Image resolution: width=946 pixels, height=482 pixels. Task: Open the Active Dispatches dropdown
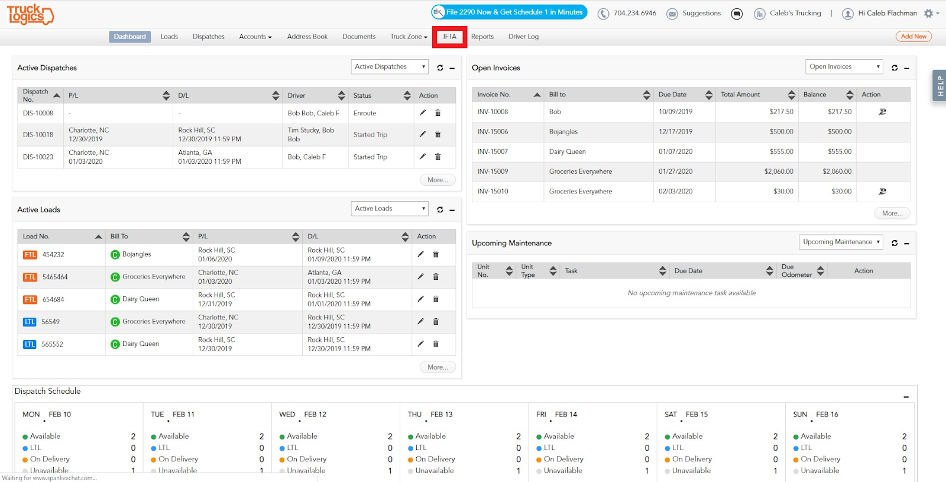pyautogui.click(x=389, y=67)
